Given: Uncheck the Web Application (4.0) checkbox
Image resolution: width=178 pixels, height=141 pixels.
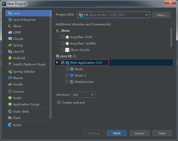Looking at the screenshot, I should 63,62.
